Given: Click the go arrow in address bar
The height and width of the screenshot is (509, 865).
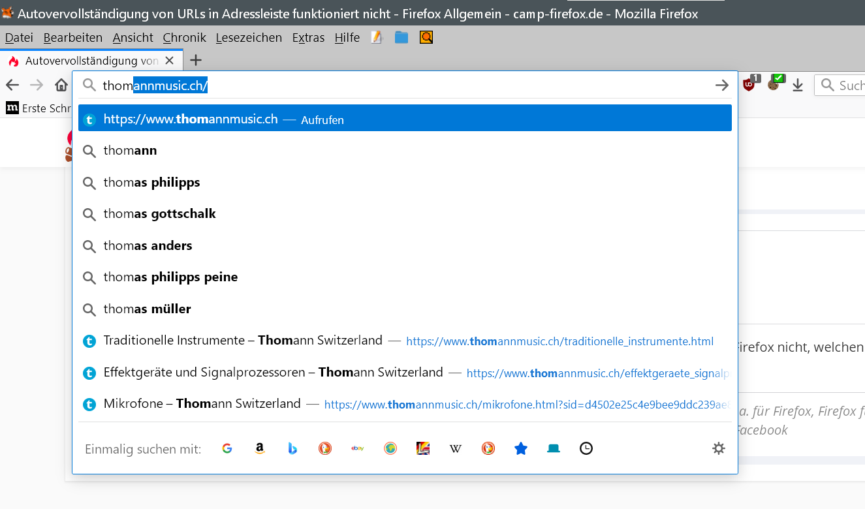Looking at the screenshot, I should pos(721,85).
